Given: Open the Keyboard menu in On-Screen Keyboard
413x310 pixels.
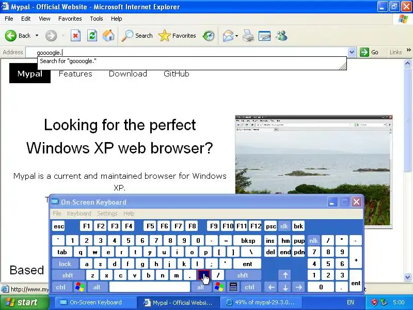Looking at the screenshot, I should 79,213.
